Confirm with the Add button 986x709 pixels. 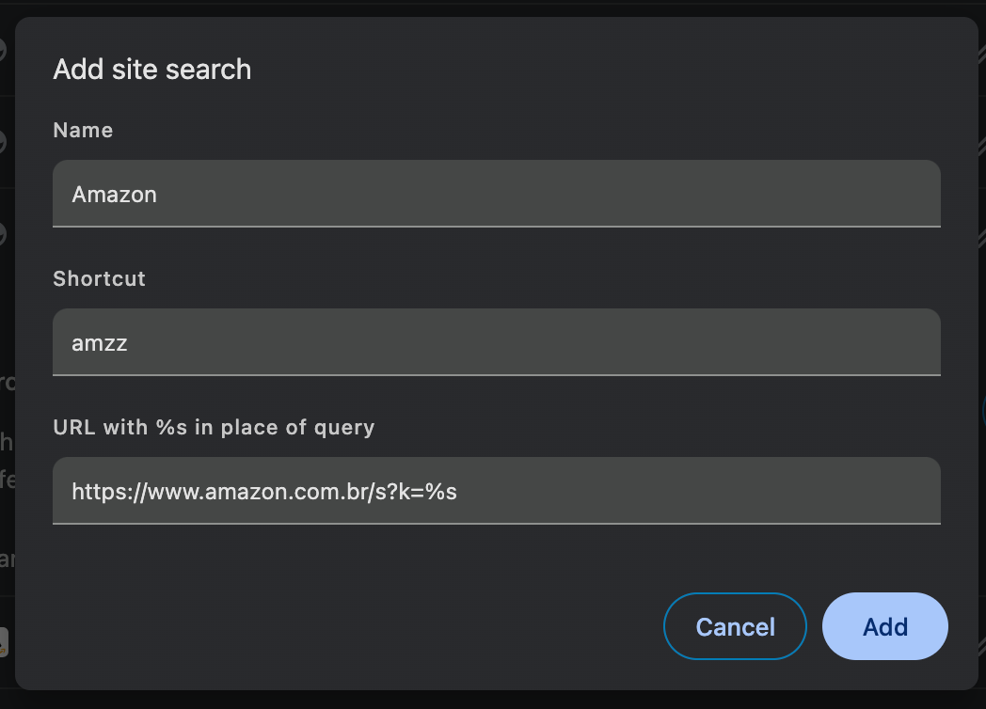pyautogui.click(x=884, y=626)
